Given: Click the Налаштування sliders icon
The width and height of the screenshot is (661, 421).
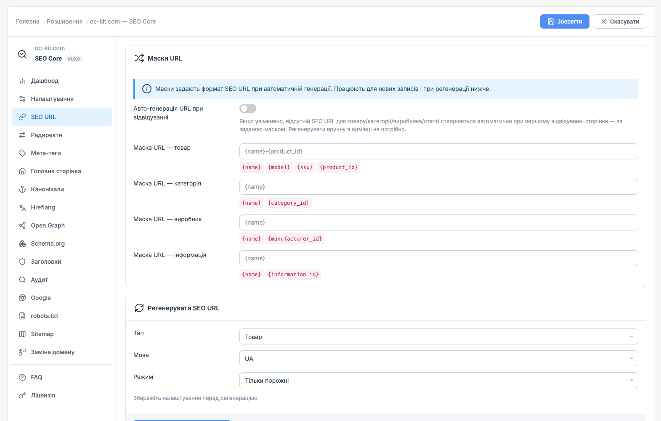Looking at the screenshot, I should pos(22,99).
